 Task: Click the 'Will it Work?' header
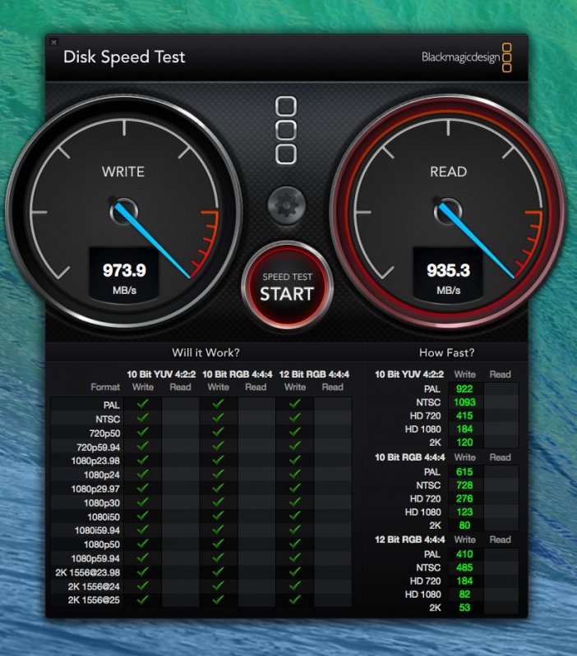pyautogui.click(x=205, y=353)
